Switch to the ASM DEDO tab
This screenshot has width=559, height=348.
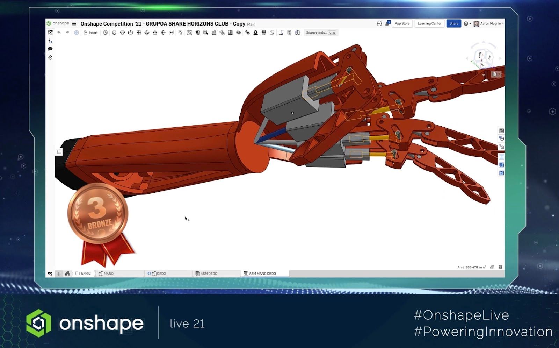pyautogui.click(x=209, y=274)
